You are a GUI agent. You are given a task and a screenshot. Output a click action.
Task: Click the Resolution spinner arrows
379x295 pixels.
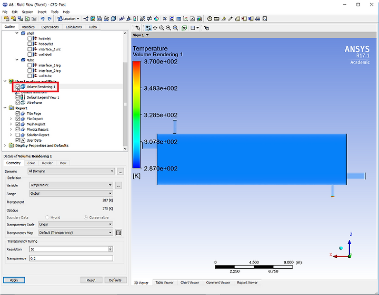point(111,249)
